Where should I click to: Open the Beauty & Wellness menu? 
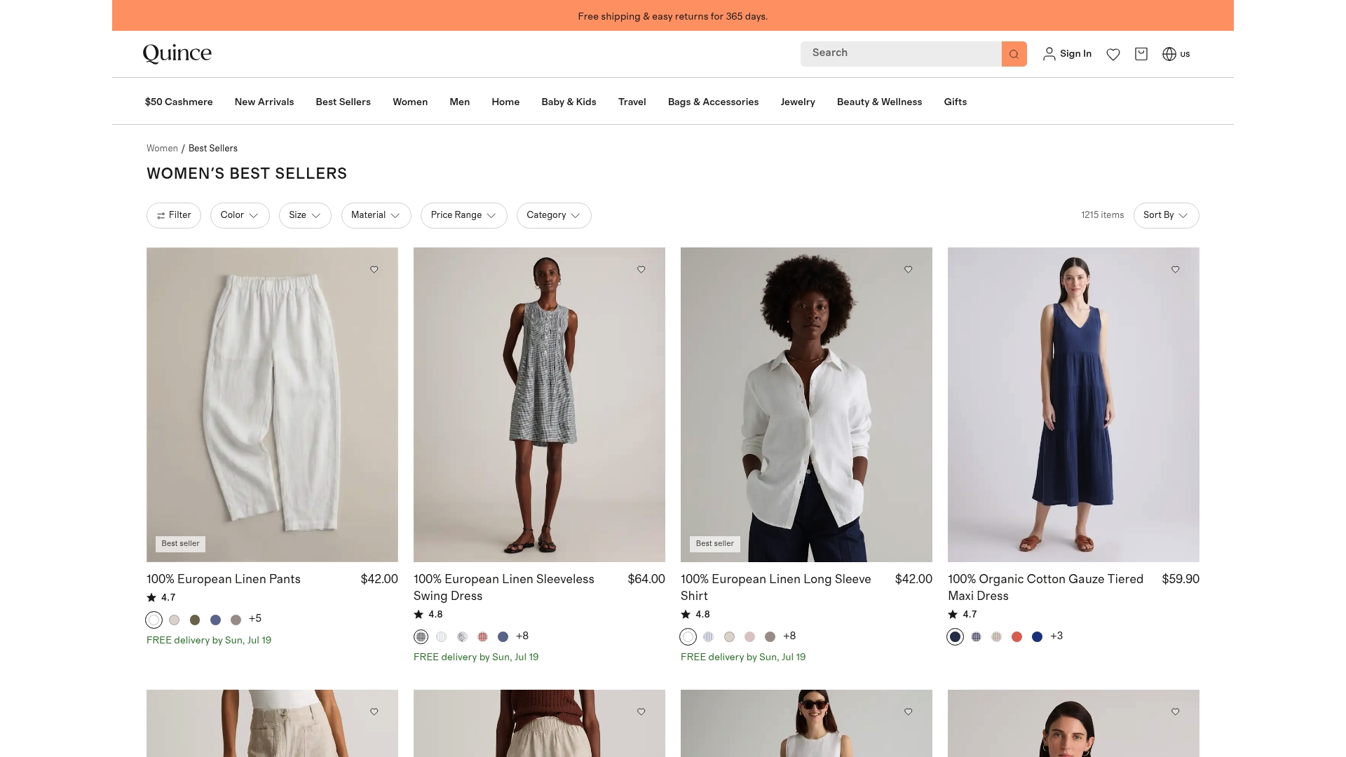(880, 102)
